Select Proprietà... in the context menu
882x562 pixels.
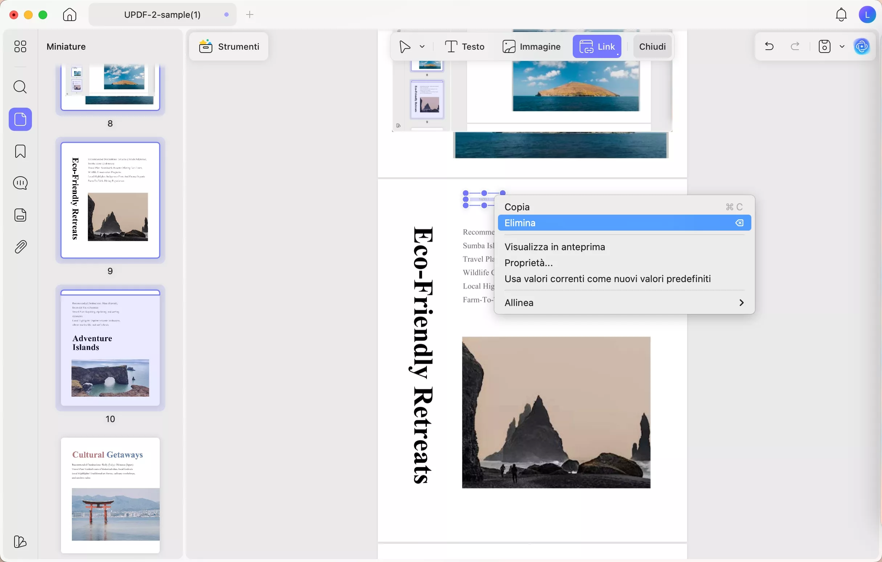click(x=528, y=263)
